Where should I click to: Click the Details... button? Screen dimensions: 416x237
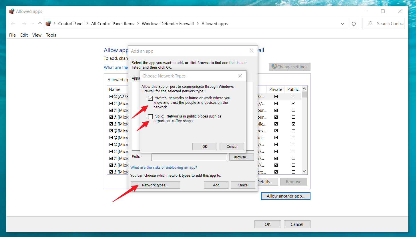267,182
